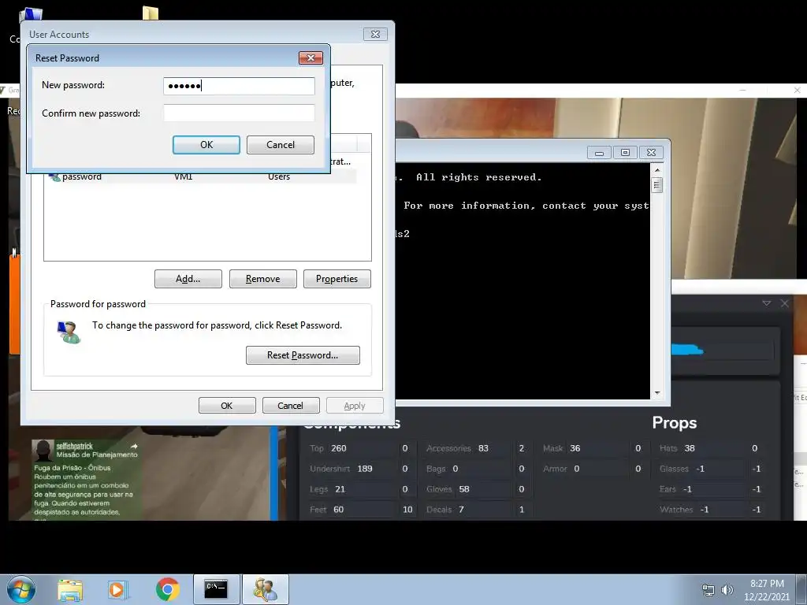The width and height of the screenshot is (807, 605).
Task: Click the Reset Password... button
Action: click(x=303, y=355)
